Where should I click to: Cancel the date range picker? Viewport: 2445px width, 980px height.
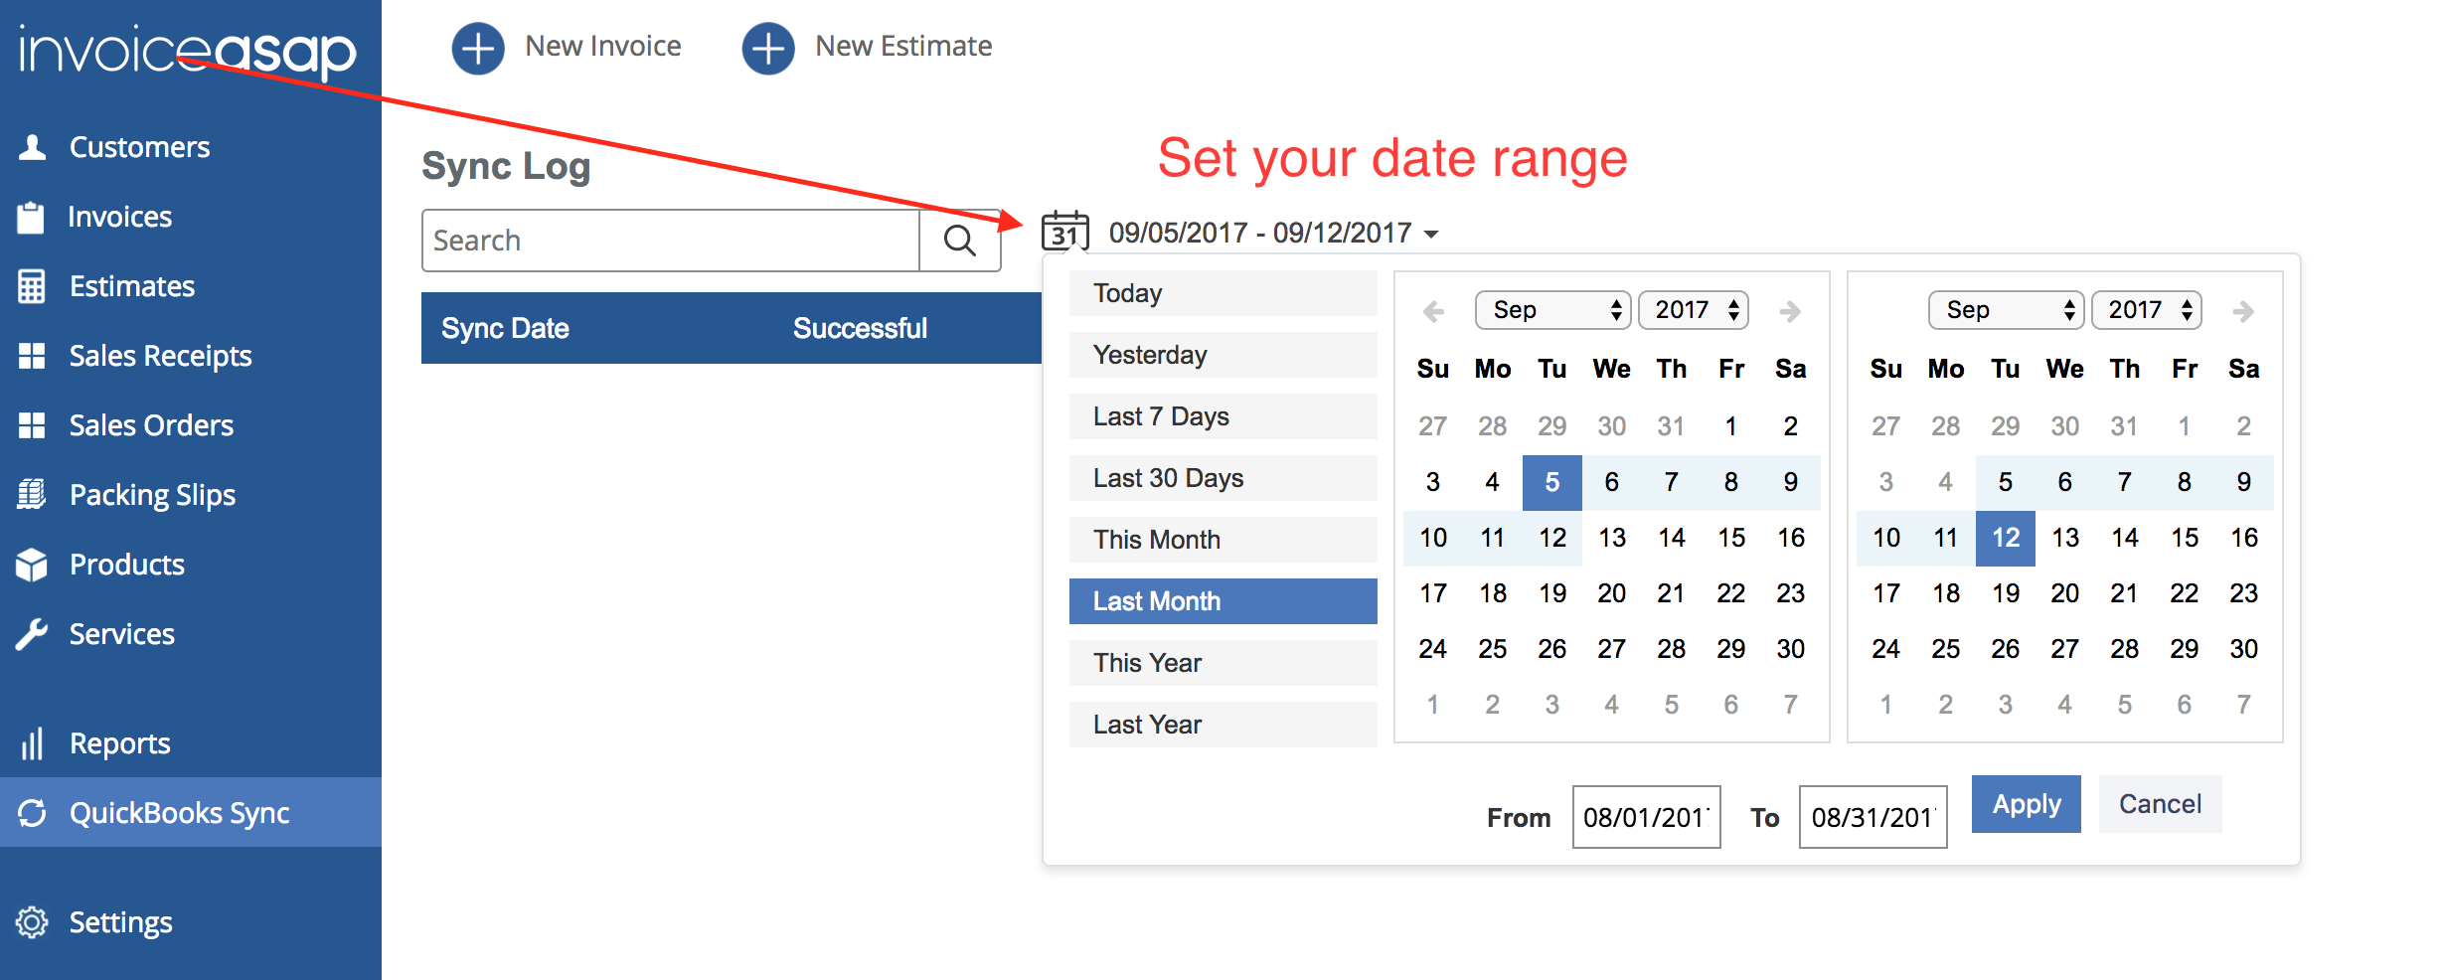pyautogui.click(x=2160, y=804)
